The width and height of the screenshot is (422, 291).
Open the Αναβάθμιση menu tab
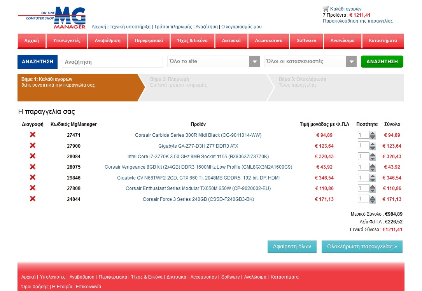pyautogui.click(x=108, y=41)
